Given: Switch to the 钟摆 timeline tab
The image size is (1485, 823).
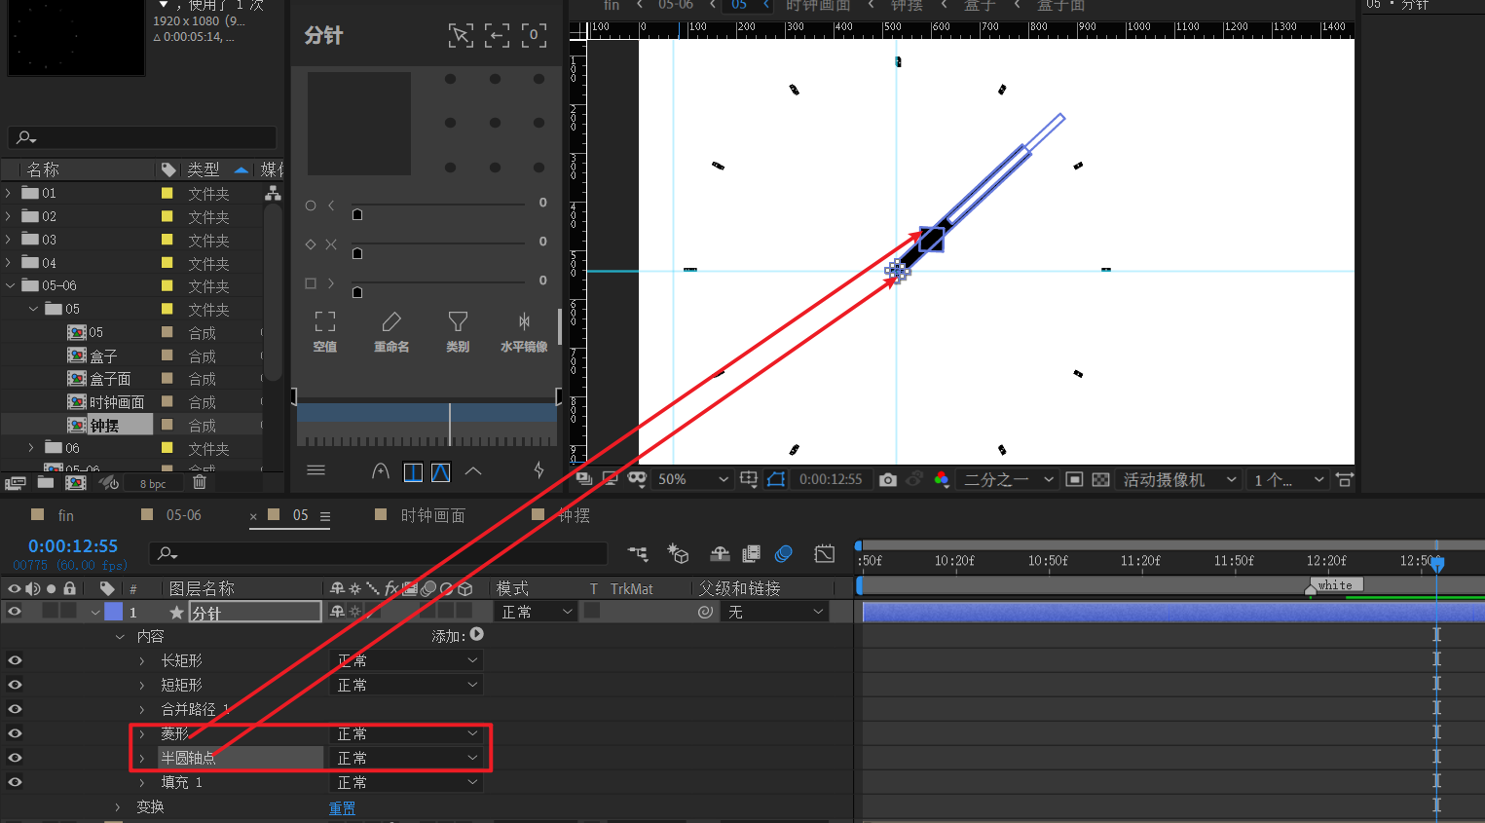Looking at the screenshot, I should click(x=575, y=515).
